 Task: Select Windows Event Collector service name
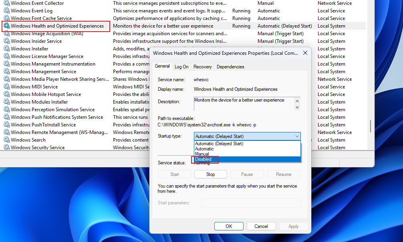(x=37, y=3)
